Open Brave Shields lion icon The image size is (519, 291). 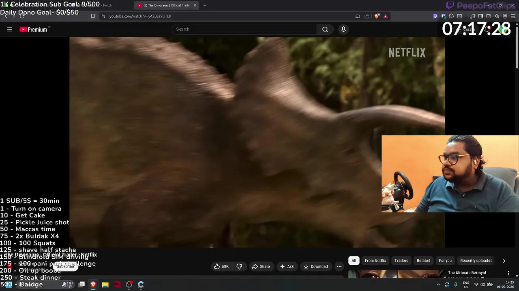[377, 16]
